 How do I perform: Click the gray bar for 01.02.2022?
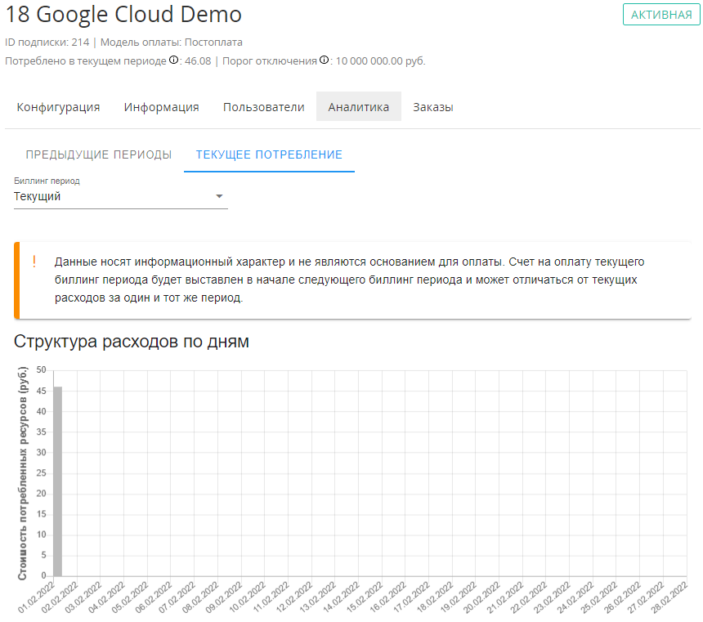click(57, 481)
